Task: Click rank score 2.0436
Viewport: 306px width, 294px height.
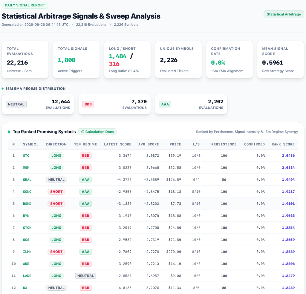Action: [x=288, y=156]
